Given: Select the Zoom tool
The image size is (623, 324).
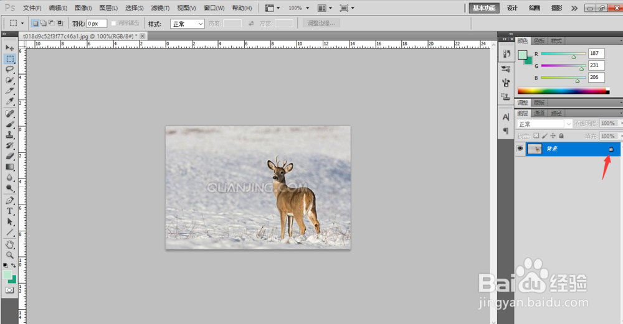Looking at the screenshot, I should click(x=10, y=255).
